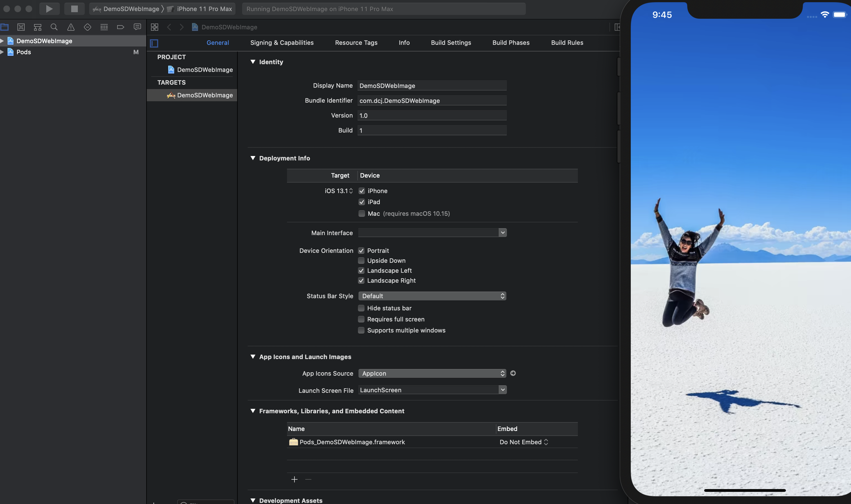Add a framework with the plus button

[x=294, y=479]
